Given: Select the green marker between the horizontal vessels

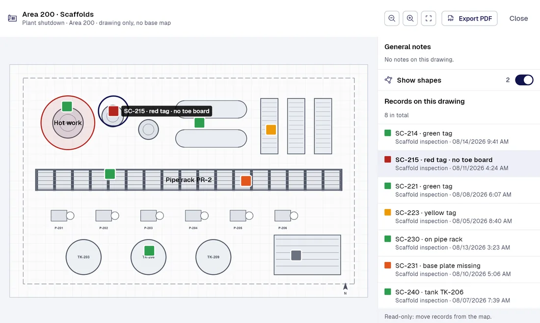Looking at the screenshot, I should [x=199, y=123].
